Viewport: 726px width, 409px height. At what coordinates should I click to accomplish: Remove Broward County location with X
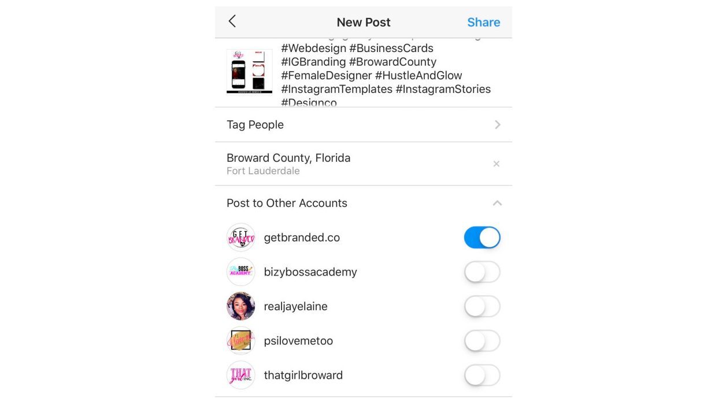(x=496, y=164)
